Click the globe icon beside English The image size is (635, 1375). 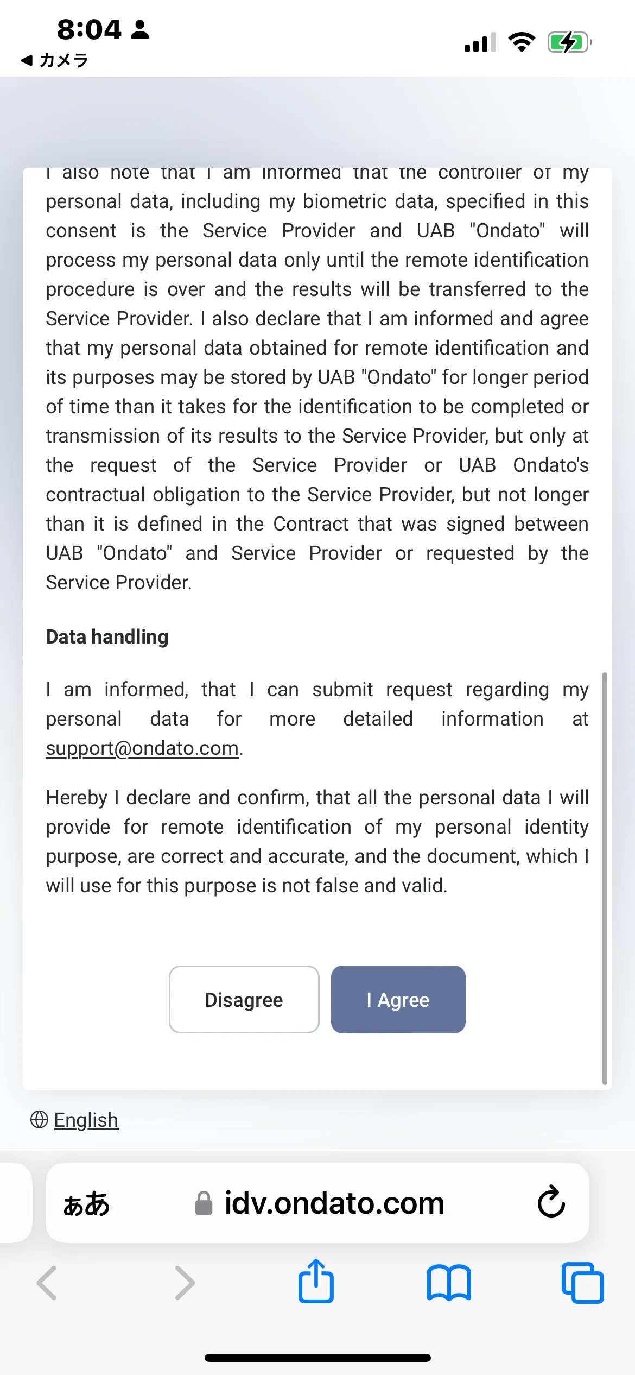pos(39,1119)
